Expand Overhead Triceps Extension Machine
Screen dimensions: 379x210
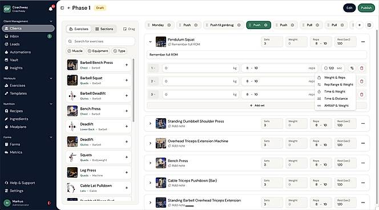click(x=150, y=143)
